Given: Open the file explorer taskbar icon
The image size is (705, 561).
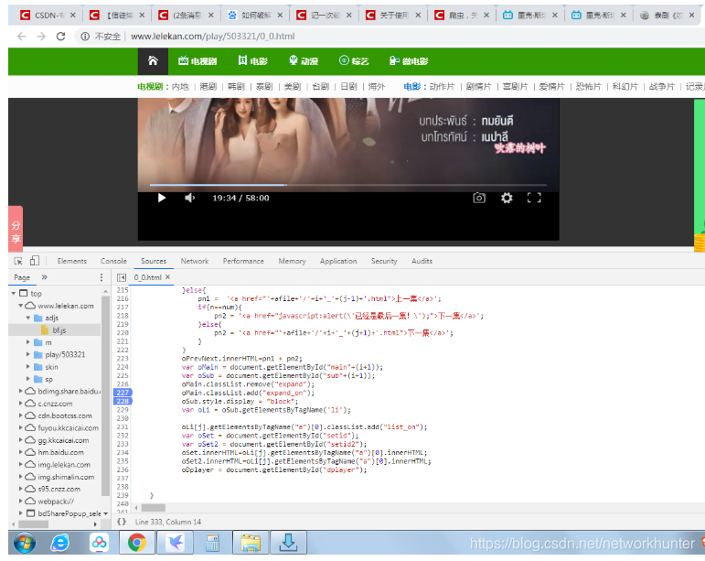Looking at the screenshot, I should coord(251,543).
